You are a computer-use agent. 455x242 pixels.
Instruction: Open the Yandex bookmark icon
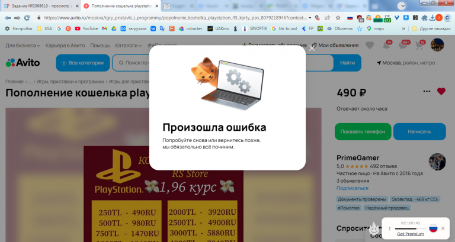point(68,28)
